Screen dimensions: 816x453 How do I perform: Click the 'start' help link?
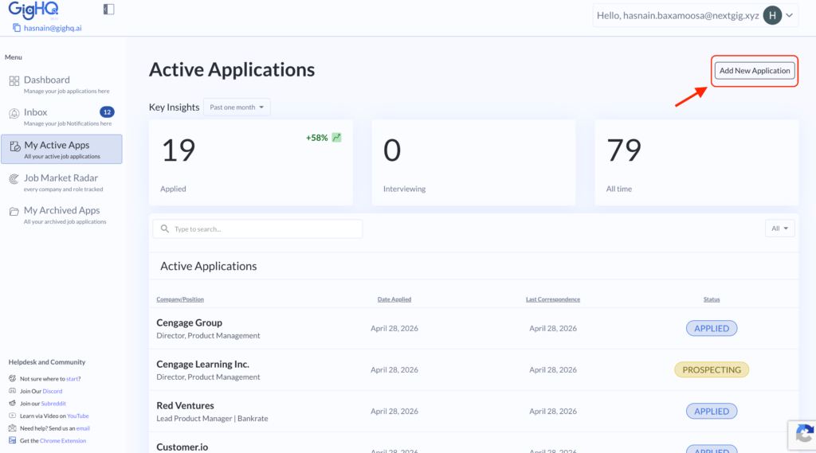click(x=72, y=379)
